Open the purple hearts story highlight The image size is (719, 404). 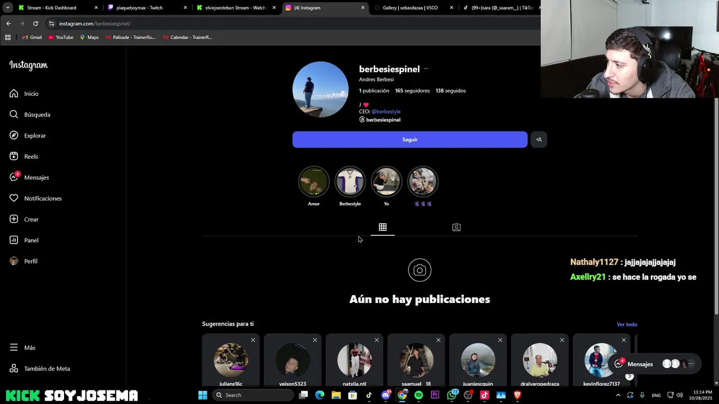tap(422, 182)
